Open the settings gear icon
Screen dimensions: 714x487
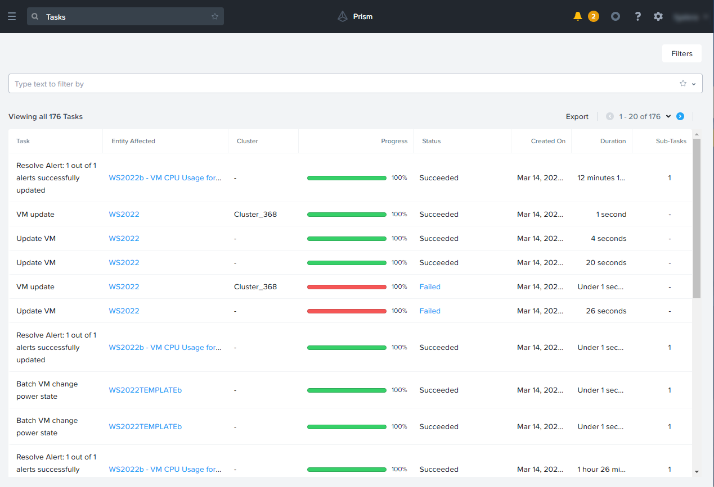pos(658,17)
